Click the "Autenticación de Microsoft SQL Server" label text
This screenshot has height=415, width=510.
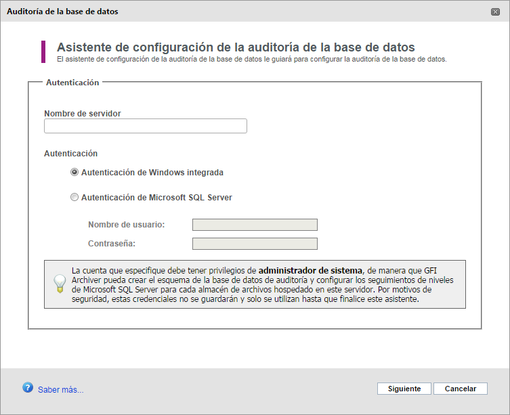(x=156, y=198)
